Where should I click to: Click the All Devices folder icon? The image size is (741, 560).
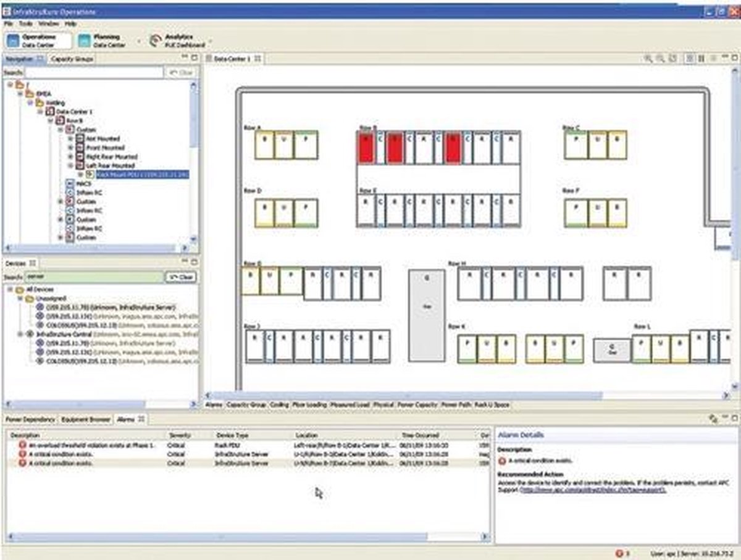pos(19,289)
